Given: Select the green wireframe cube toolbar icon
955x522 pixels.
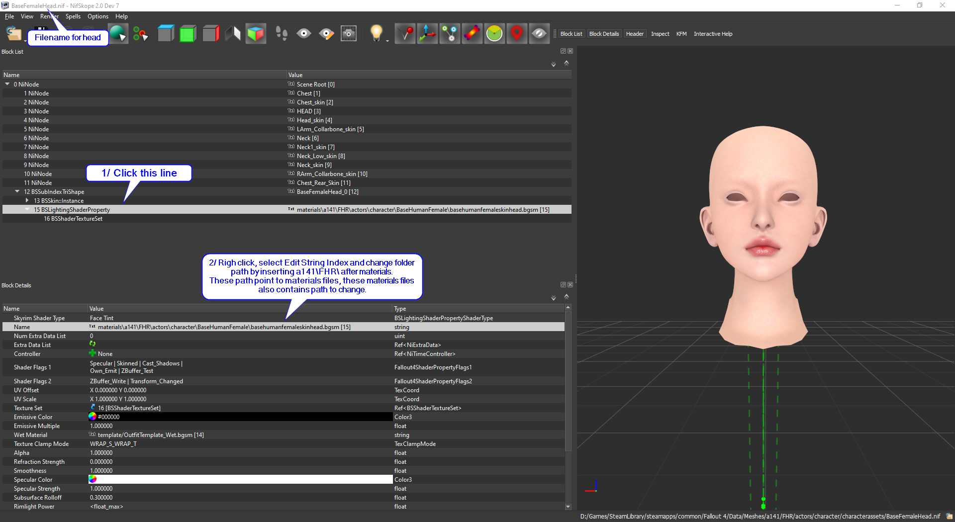Looking at the screenshot, I should click(188, 33).
